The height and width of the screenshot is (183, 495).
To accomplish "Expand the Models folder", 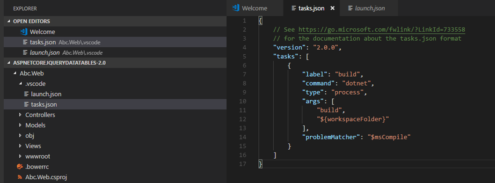I will (x=21, y=125).
